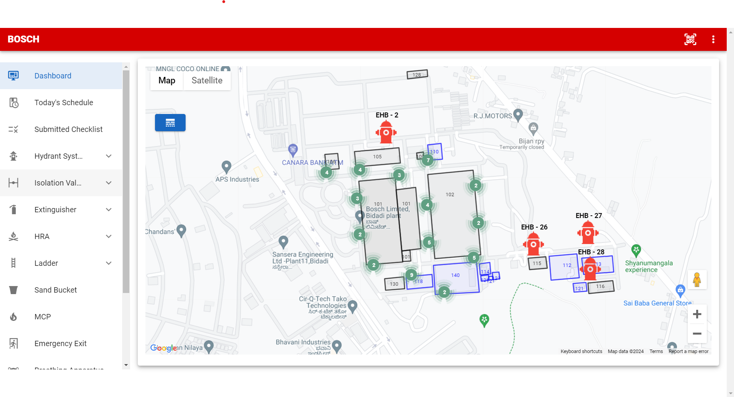The width and height of the screenshot is (734, 397).
Task: Switch map to Satellite view
Action: pos(207,81)
